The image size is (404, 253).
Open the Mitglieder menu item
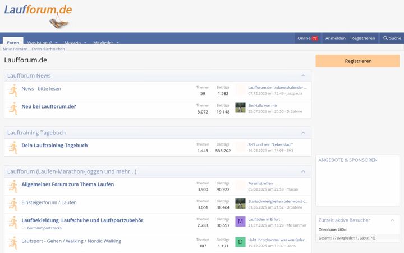(x=103, y=42)
